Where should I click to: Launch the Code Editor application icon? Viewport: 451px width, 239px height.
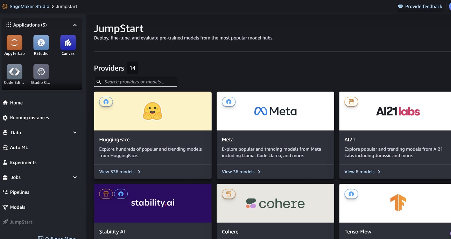click(14, 72)
